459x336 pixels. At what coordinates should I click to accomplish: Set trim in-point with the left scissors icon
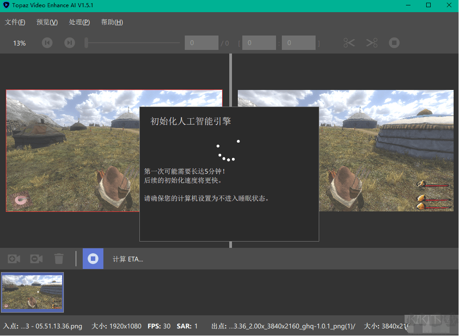[349, 43]
